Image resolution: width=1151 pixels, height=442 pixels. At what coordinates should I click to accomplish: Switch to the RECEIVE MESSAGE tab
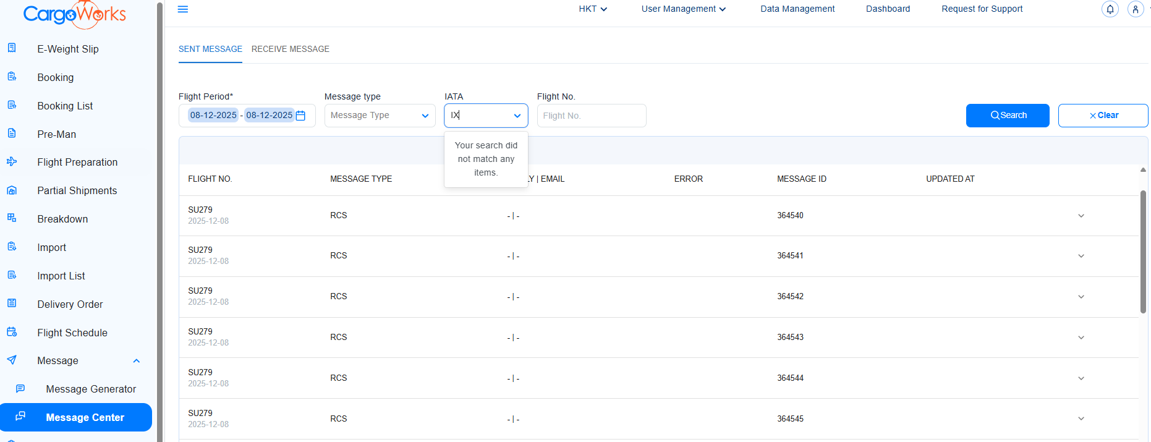point(290,49)
